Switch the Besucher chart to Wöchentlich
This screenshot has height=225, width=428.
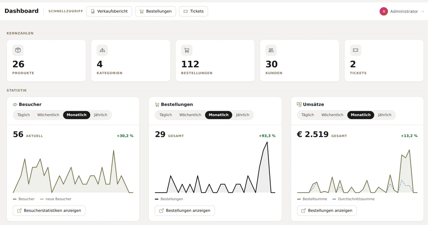point(48,115)
